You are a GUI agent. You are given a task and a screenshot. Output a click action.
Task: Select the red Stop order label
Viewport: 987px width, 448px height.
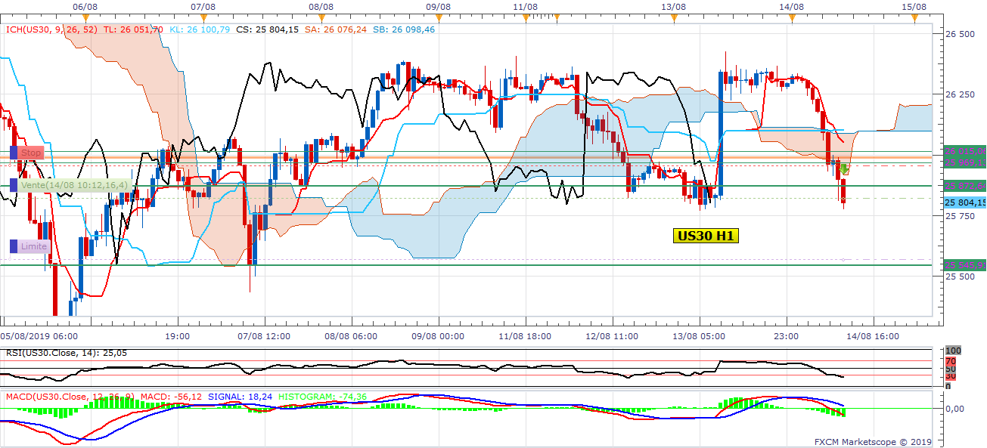[31, 153]
